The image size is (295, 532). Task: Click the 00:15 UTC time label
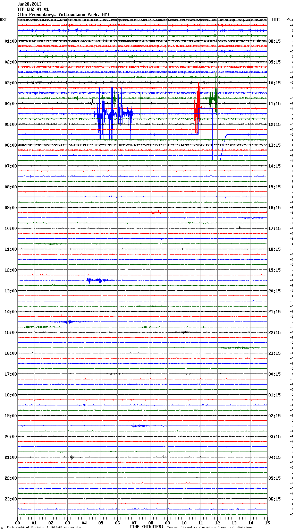275,374
